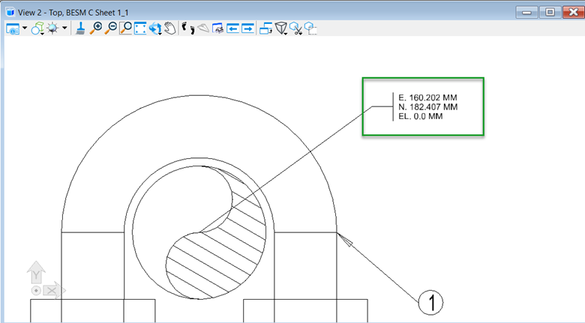Screen dimensions: 585x323
Task: Select the Clip Volume scissors tool
Action: coord(295,28)
